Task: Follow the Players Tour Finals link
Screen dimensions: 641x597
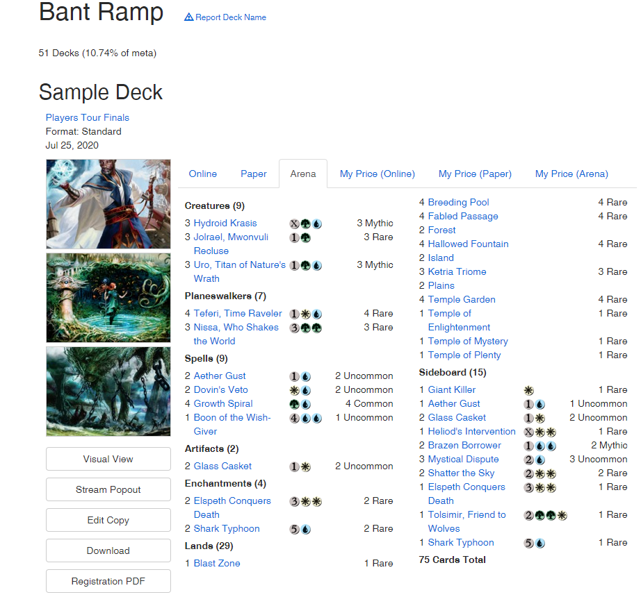Action: pos(87,117)
